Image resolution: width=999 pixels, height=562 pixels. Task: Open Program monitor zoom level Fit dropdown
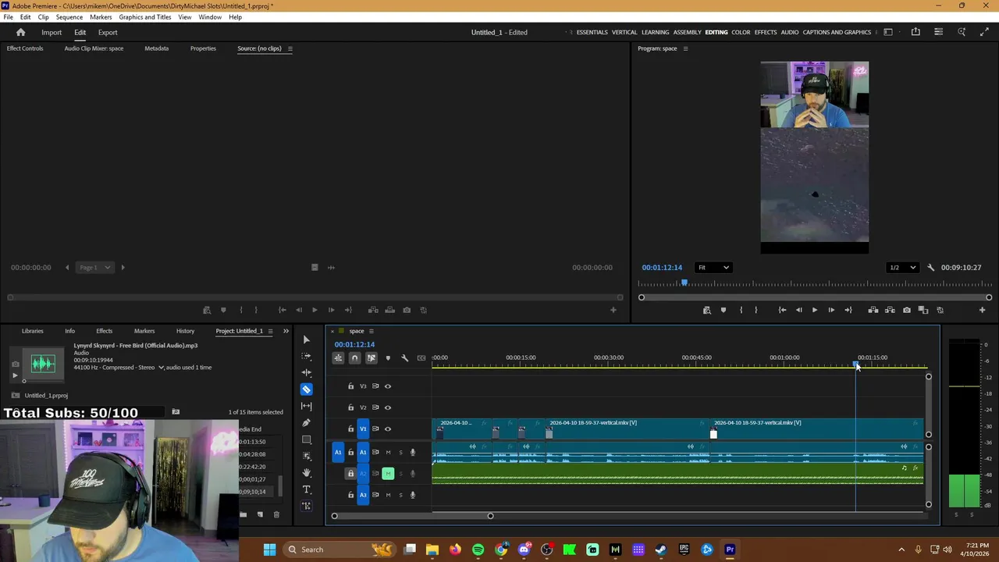click(713, 268)
